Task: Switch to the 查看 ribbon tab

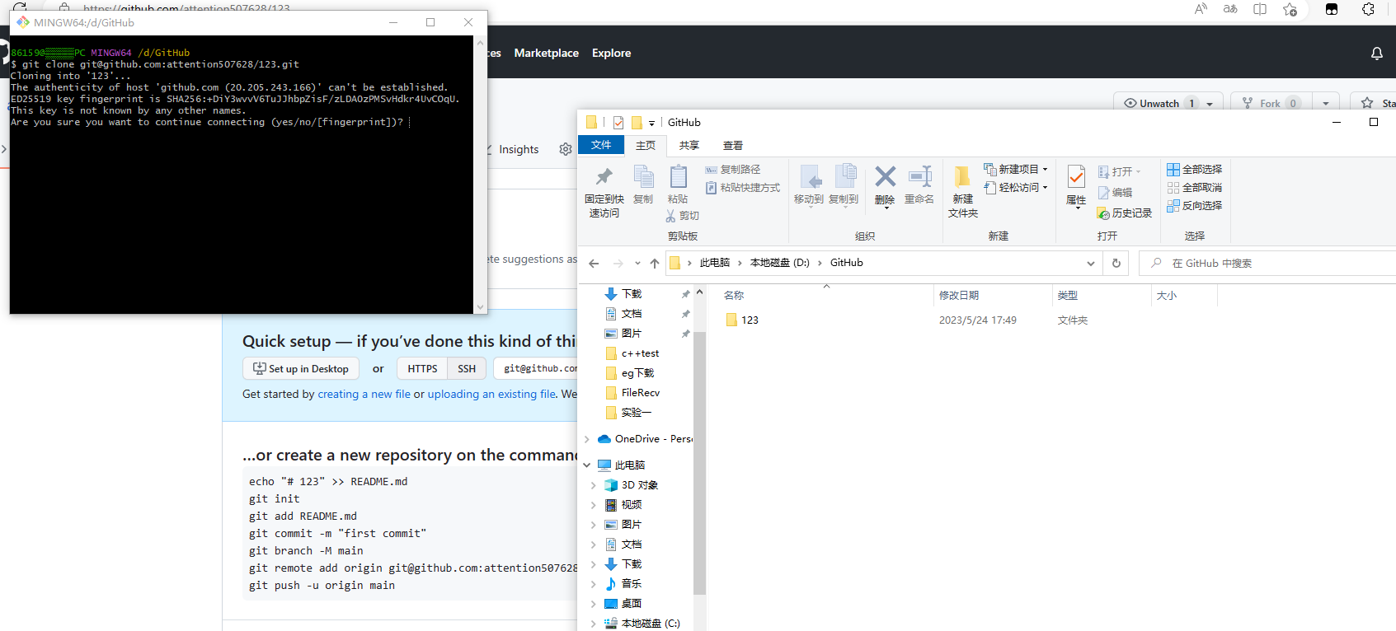Action: pos(733,146)
